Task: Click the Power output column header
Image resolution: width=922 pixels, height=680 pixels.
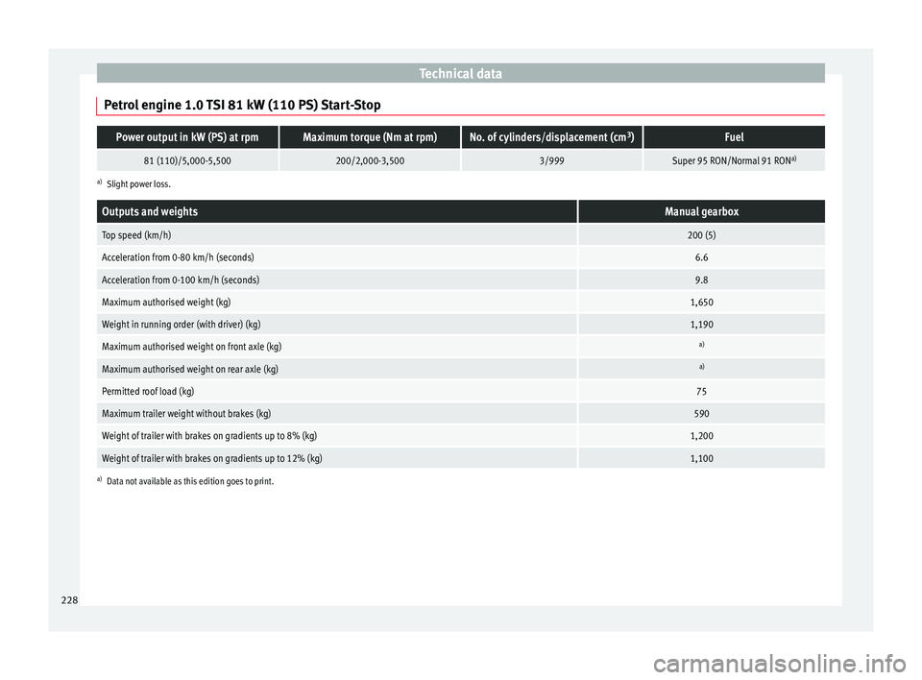Action: point(187,137)
